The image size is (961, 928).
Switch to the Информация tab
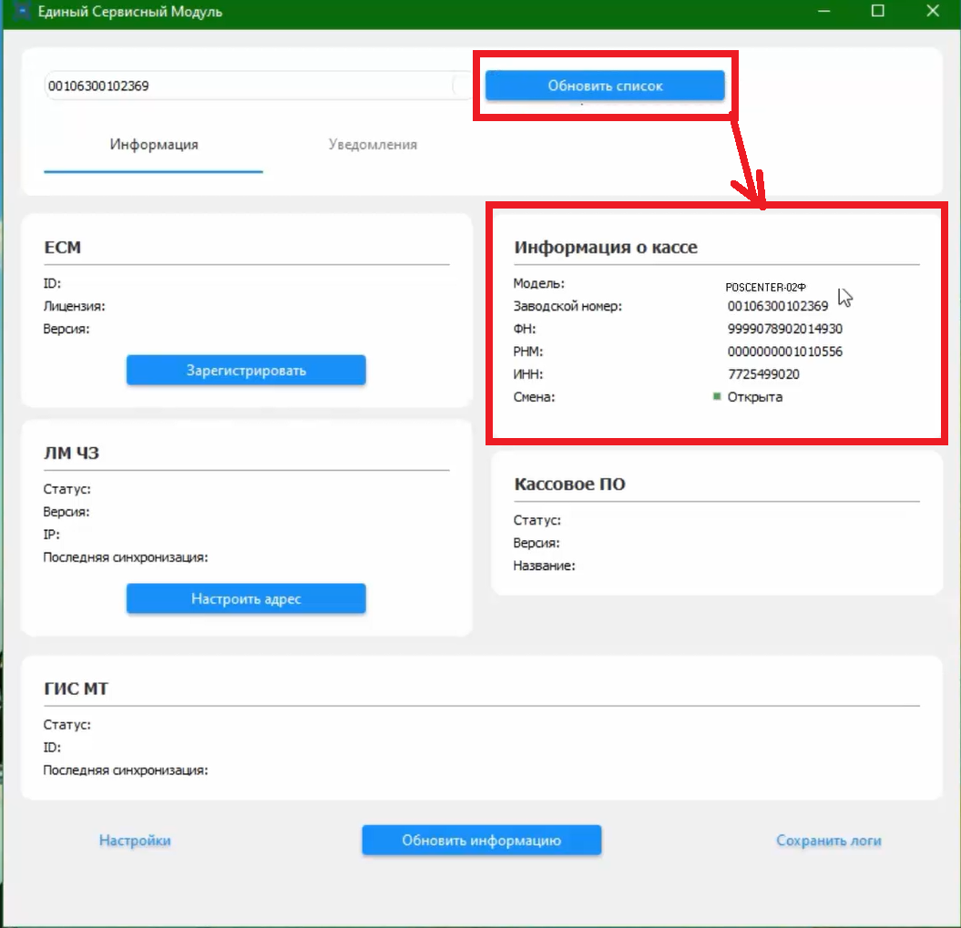tap(153, 145)
